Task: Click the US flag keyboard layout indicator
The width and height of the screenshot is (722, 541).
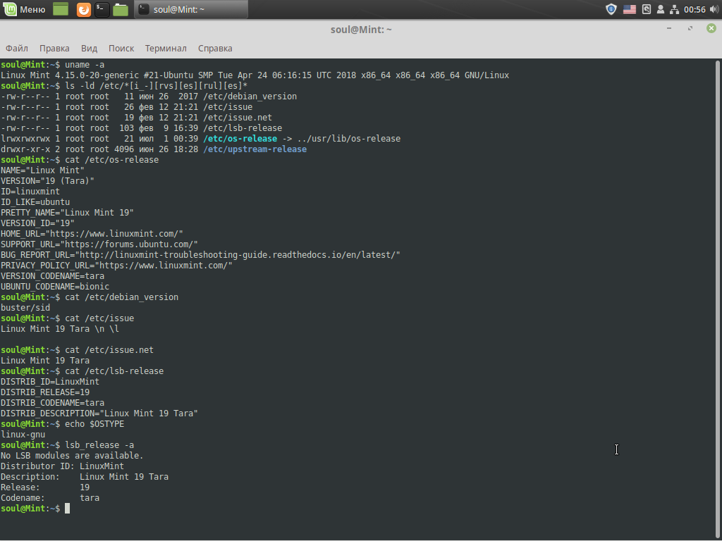Action: coord(630,9)
